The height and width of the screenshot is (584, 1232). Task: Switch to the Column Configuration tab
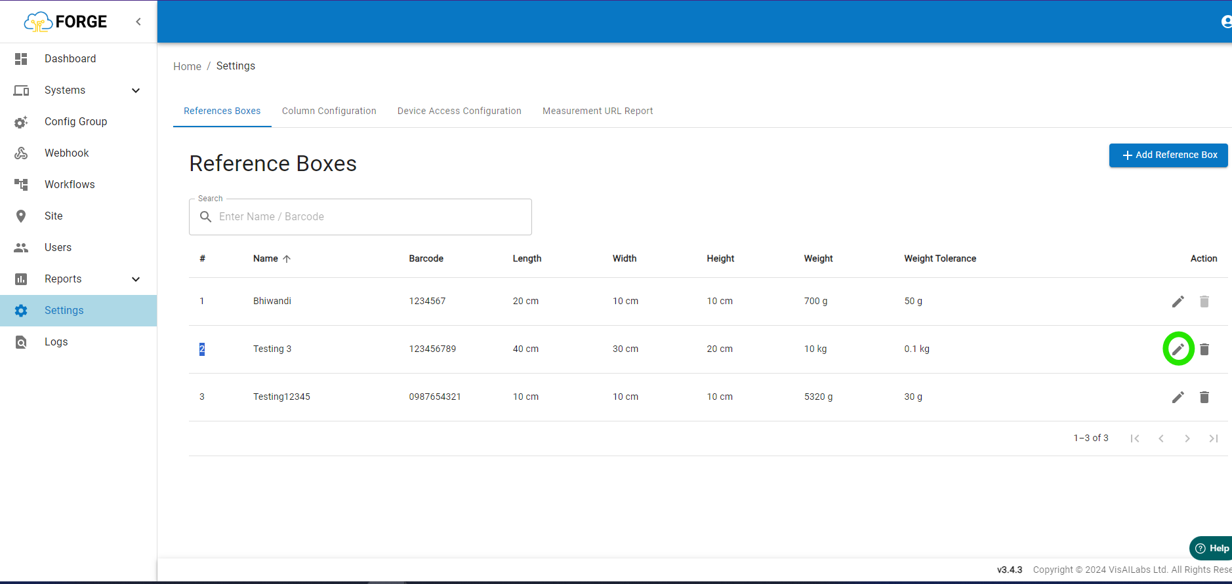pos(329,111)
